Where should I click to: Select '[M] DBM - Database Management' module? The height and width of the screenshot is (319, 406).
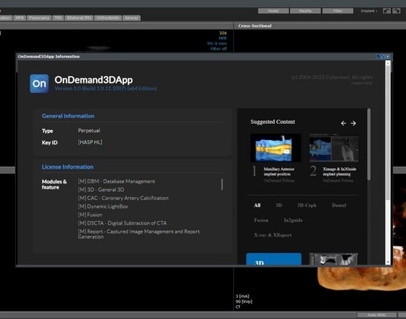click(117, 181)
